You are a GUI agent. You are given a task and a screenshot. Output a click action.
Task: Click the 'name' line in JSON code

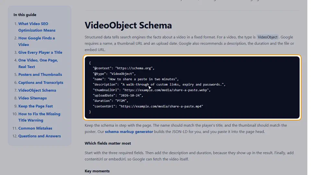136,79
